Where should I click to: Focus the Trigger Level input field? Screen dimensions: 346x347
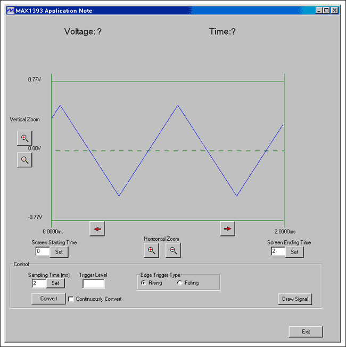pos(93,284)
